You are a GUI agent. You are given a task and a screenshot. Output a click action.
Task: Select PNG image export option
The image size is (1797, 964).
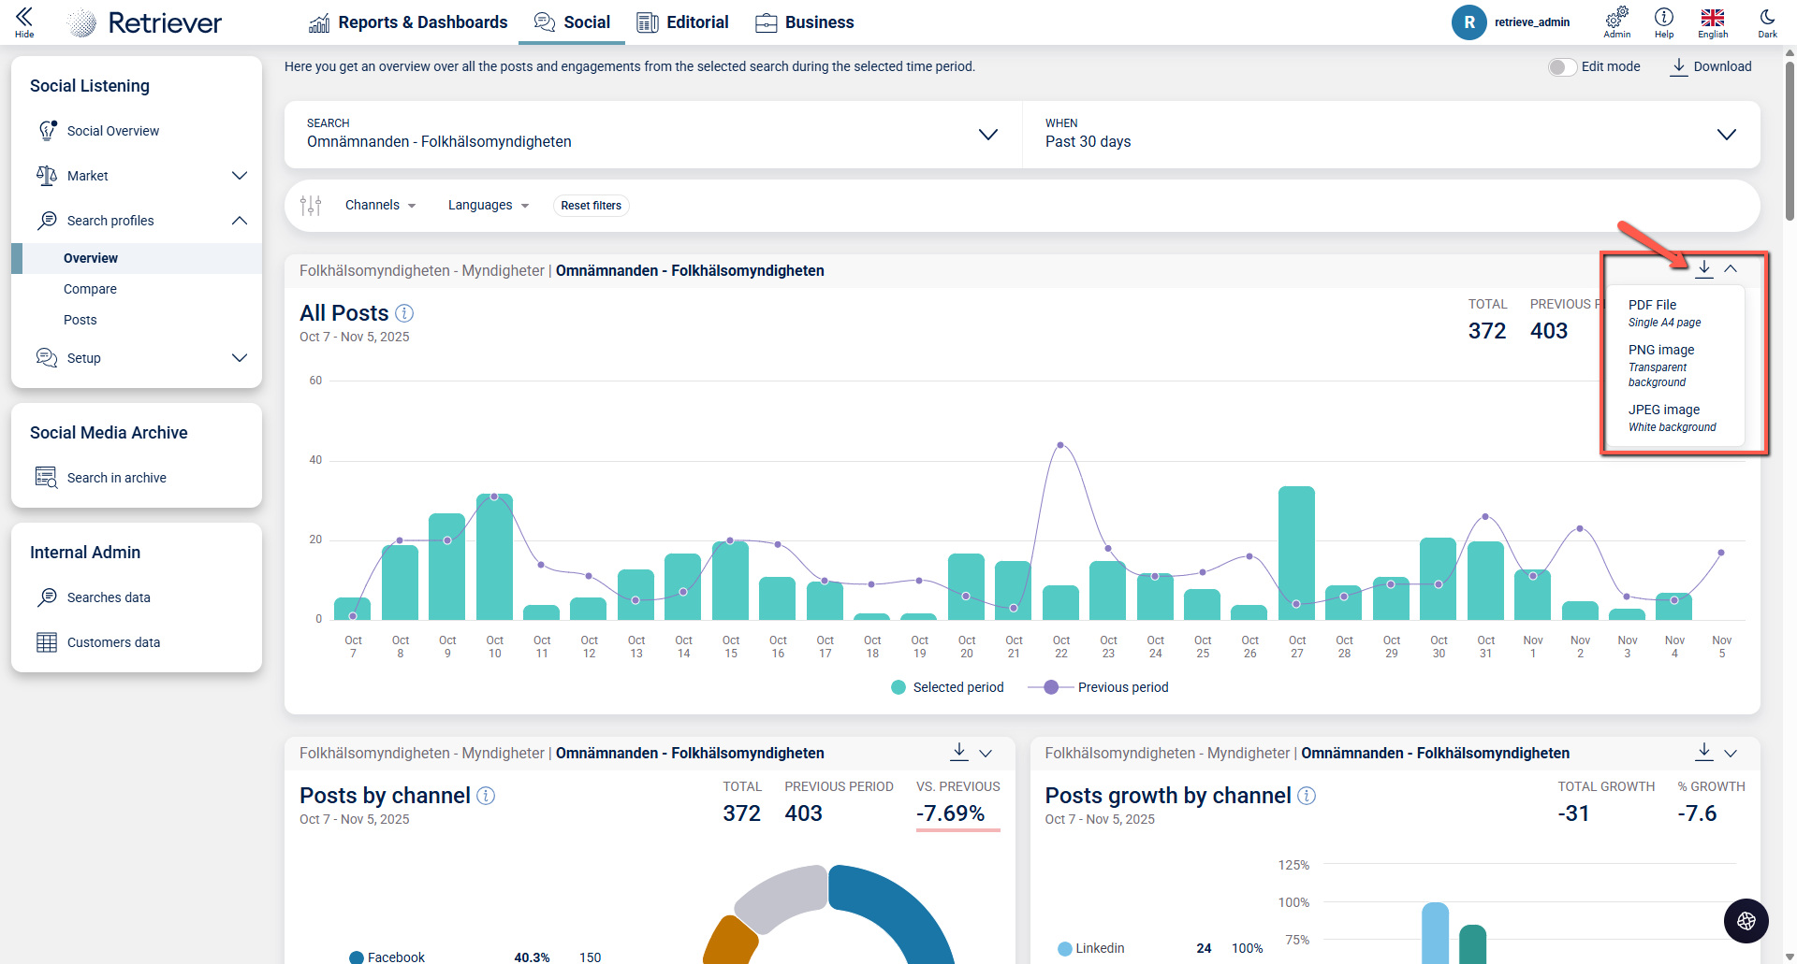coord(1661,350)
